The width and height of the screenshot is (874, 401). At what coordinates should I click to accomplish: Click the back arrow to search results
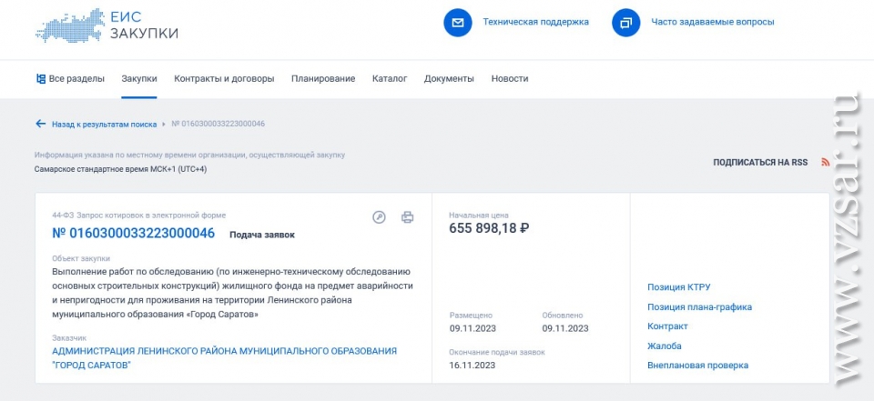click(x=41, y=124)
